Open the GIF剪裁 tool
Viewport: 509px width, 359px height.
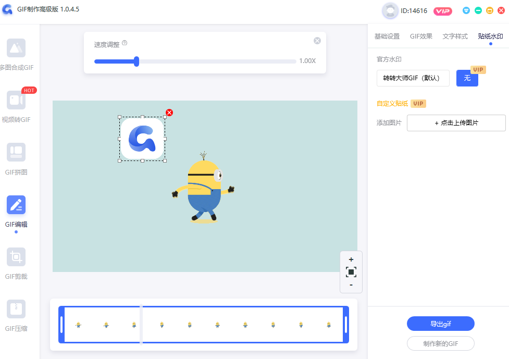[x=16, y=264]
